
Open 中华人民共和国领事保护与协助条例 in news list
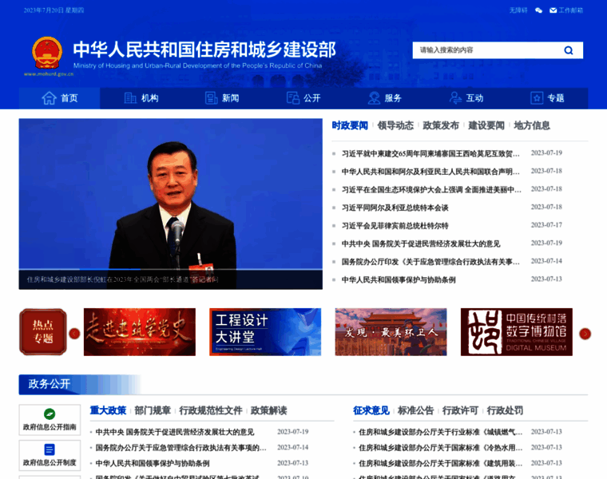pos(399,279)
